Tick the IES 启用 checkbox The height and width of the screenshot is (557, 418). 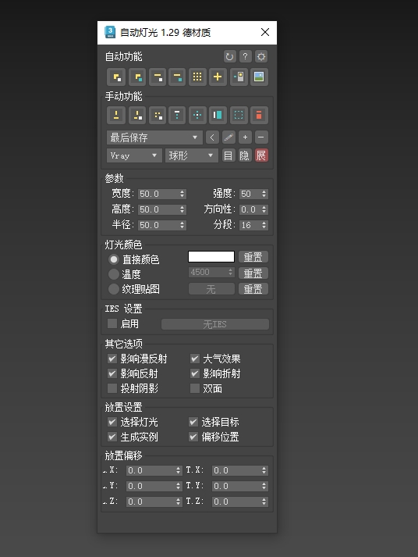pos(112,323)
